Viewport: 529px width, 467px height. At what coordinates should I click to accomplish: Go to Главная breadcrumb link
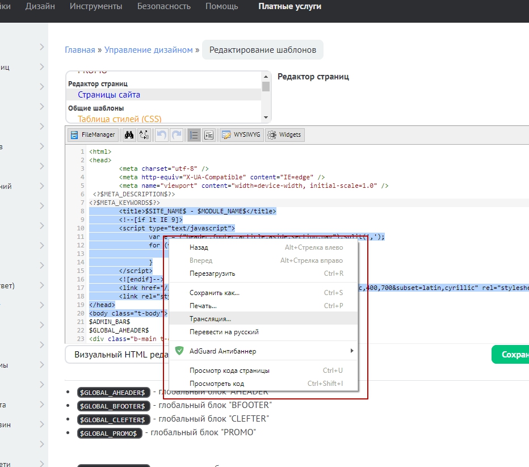80,50
